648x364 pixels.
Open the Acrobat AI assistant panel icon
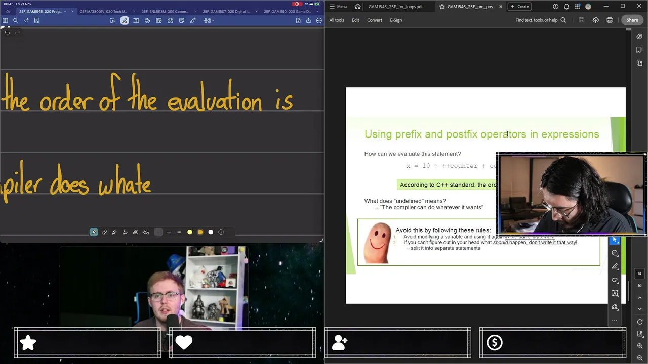tap(640, 36)
